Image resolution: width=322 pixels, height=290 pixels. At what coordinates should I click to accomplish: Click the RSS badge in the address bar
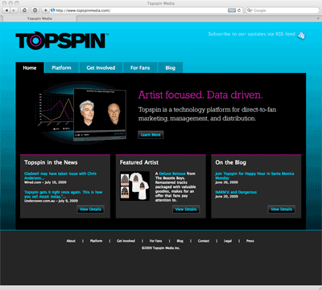(232, 10)
